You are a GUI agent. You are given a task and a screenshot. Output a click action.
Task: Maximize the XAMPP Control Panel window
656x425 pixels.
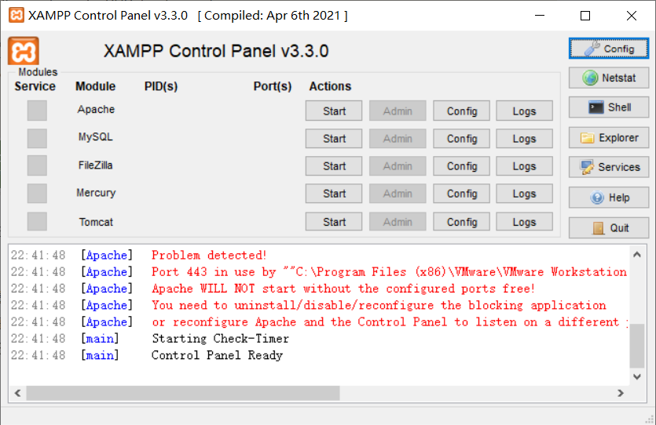point(585,16)
